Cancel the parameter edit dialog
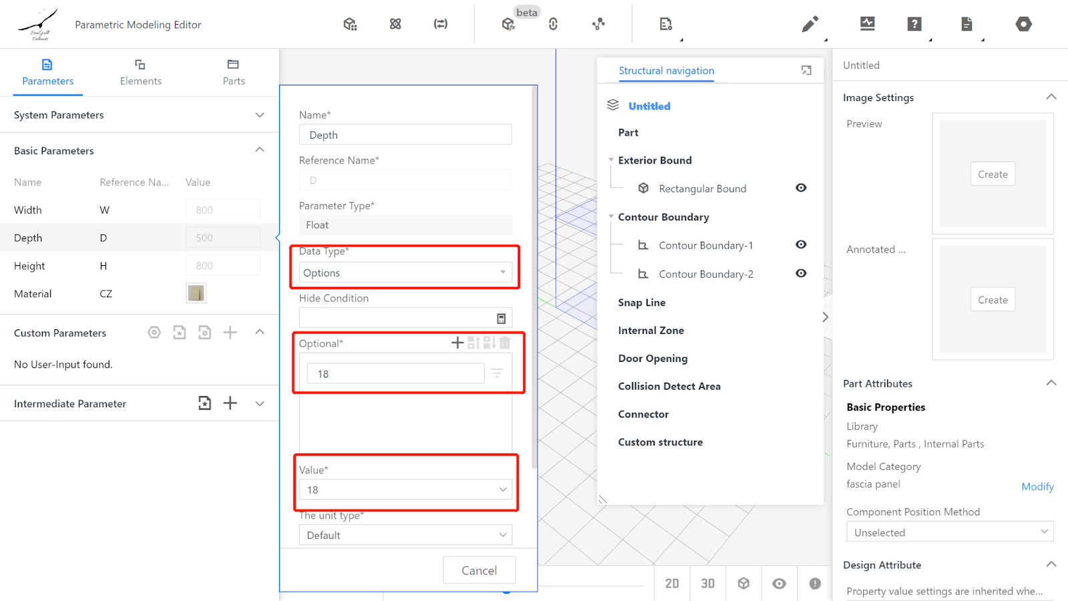Screen dimensions: 1068x601 (479, 570)
